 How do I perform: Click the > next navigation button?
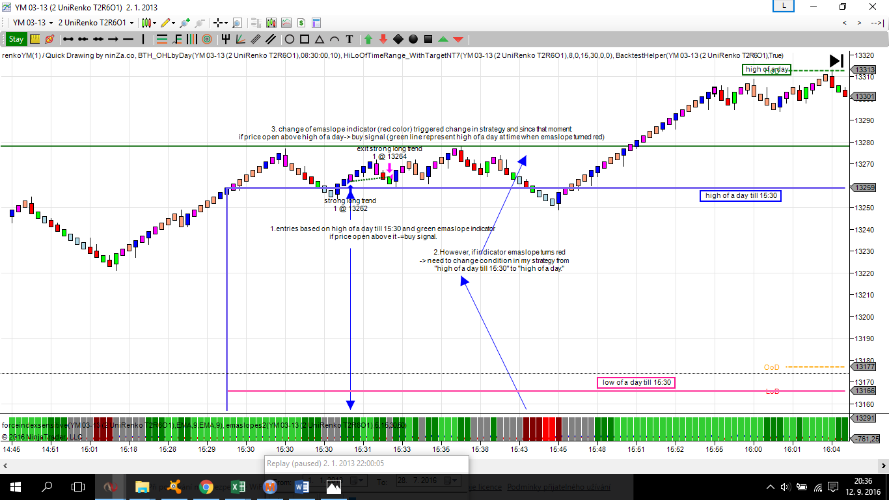(x=860, y=23)
